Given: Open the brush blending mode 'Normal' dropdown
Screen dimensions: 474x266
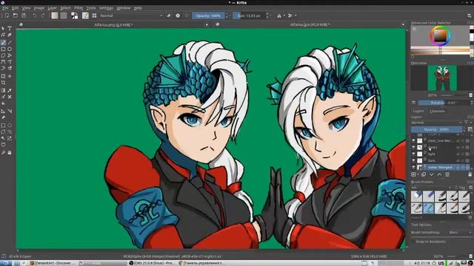Looking at the screenshot, I should (x=131, y=16).
